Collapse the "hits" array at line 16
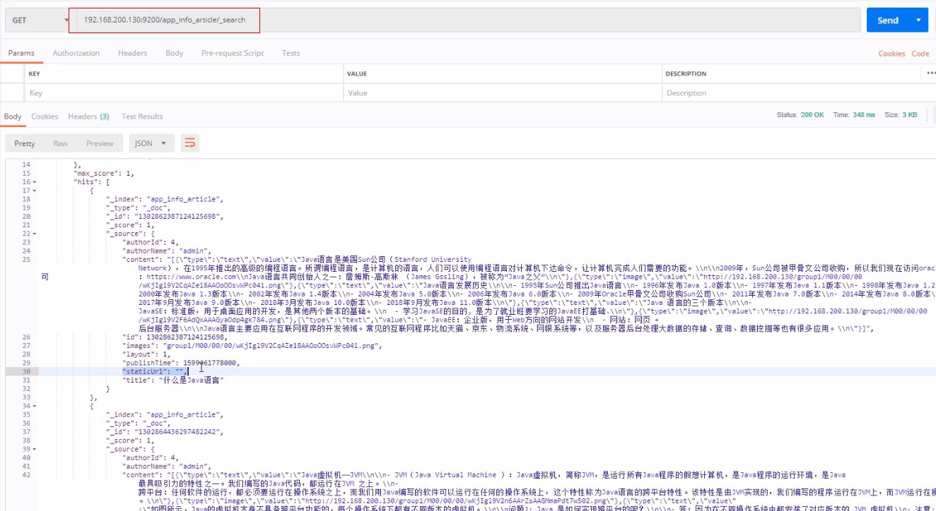Viewport: 936px width, 511px height. pyautogui.click(x=35, y=181)
